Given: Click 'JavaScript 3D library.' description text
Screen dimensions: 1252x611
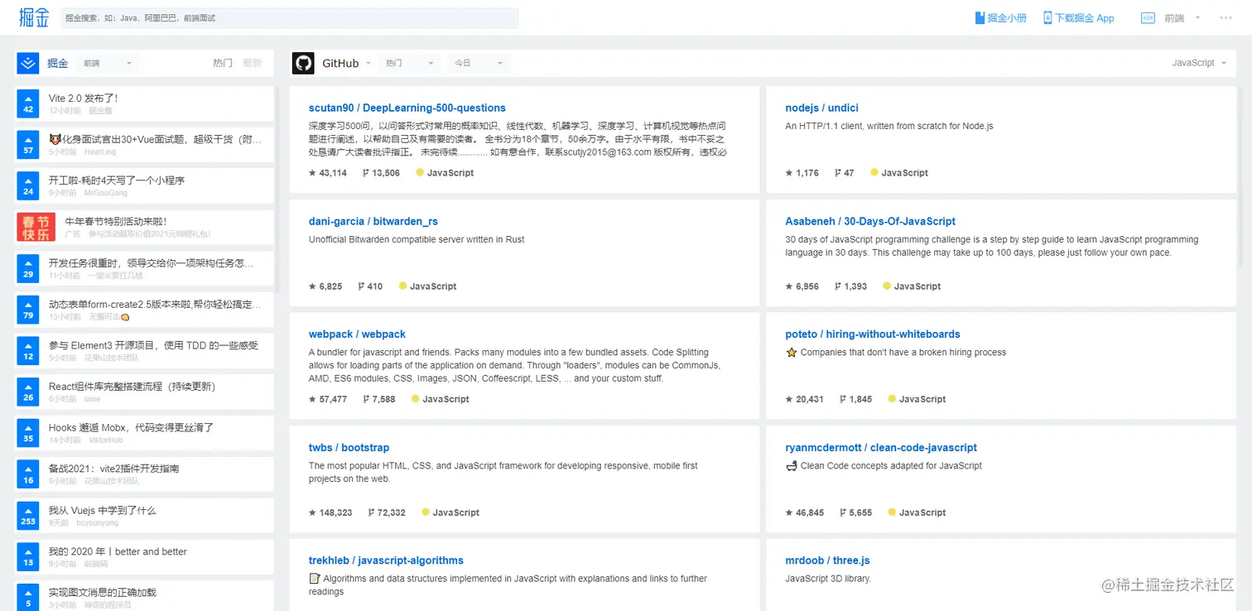Looking at the screenshot, I should click(x=828, y=579).
